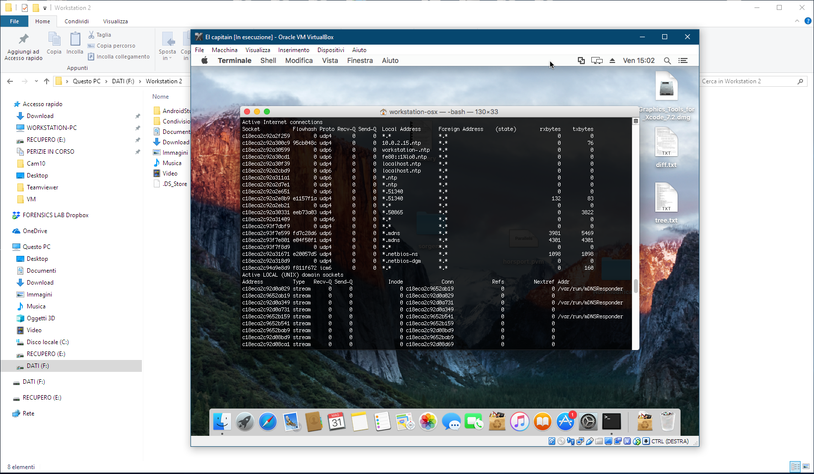The width and height of the screenshot is (814, 474).
Task: Open Messages speech bubble icon
Action: click(451, 421)
